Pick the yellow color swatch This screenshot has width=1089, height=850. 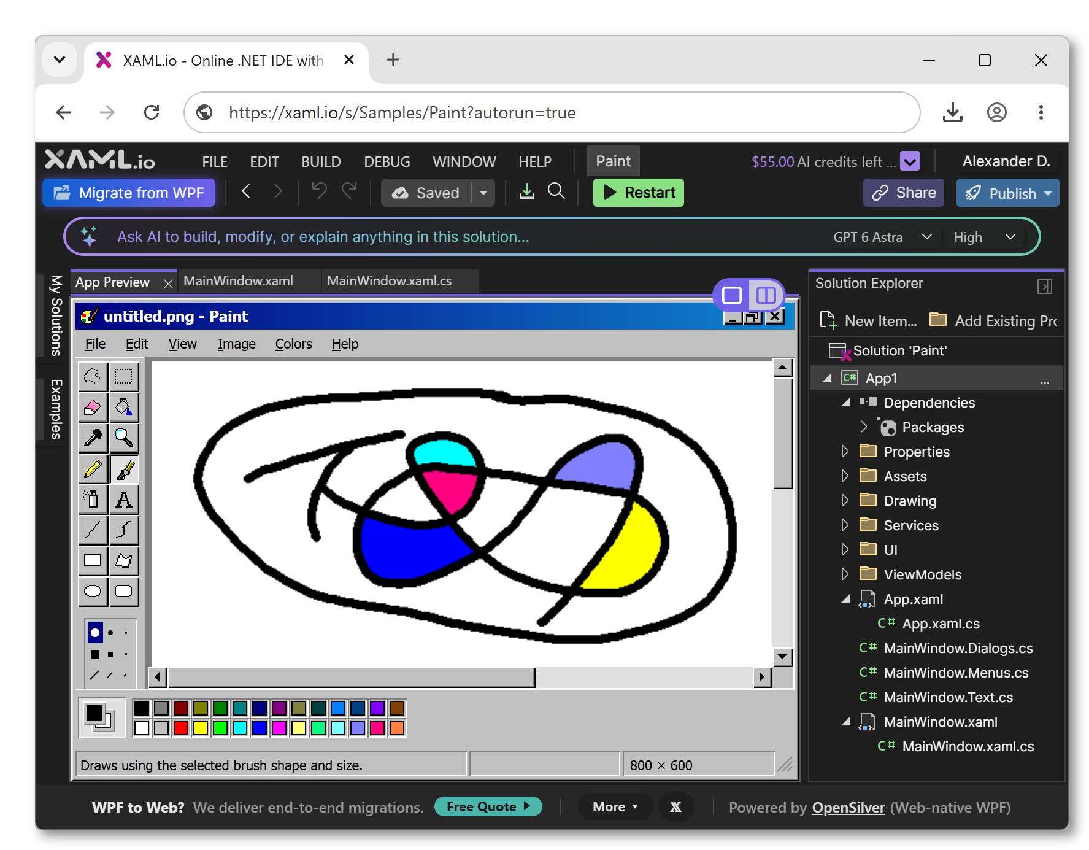point(200,728)
